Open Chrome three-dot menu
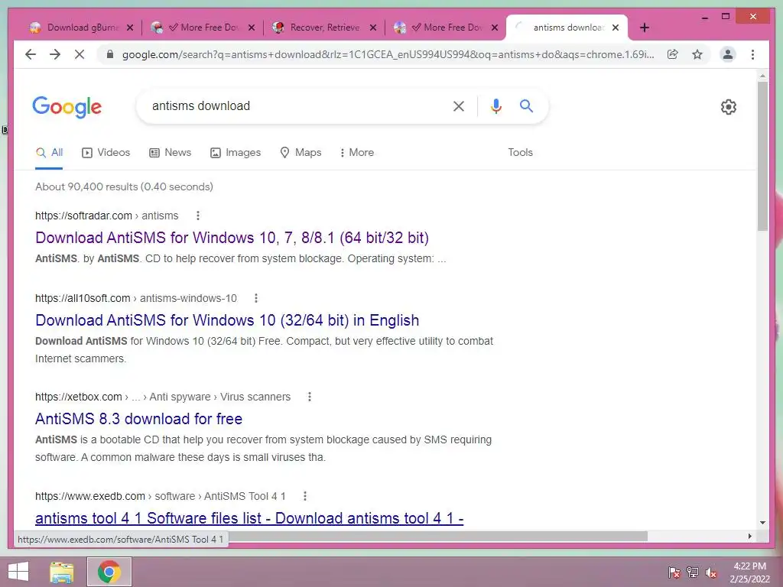783x587 pixels. (752, 54)
